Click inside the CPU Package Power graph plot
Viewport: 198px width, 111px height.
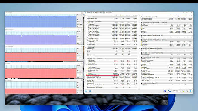[x=40, y=37]
